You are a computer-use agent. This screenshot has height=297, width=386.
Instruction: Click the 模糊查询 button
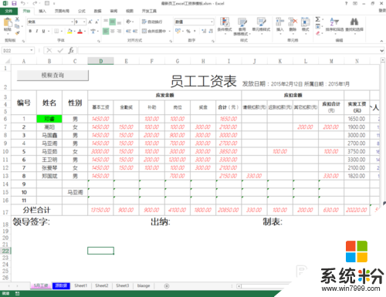52,76
